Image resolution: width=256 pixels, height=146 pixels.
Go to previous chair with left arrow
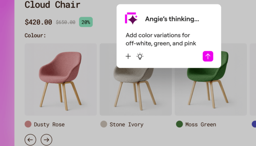[30, 140]
